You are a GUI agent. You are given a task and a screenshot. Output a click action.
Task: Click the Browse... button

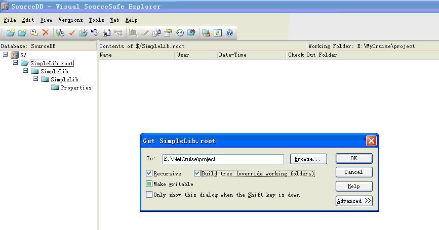point(308,159)
